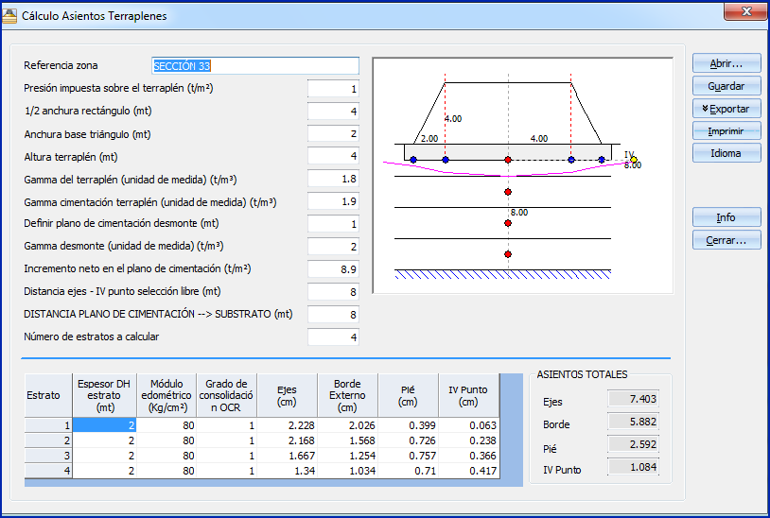Close the Cálculo Asientos Terraplenes window
This screenshot has width=770, height=518.
coord(746,11)
